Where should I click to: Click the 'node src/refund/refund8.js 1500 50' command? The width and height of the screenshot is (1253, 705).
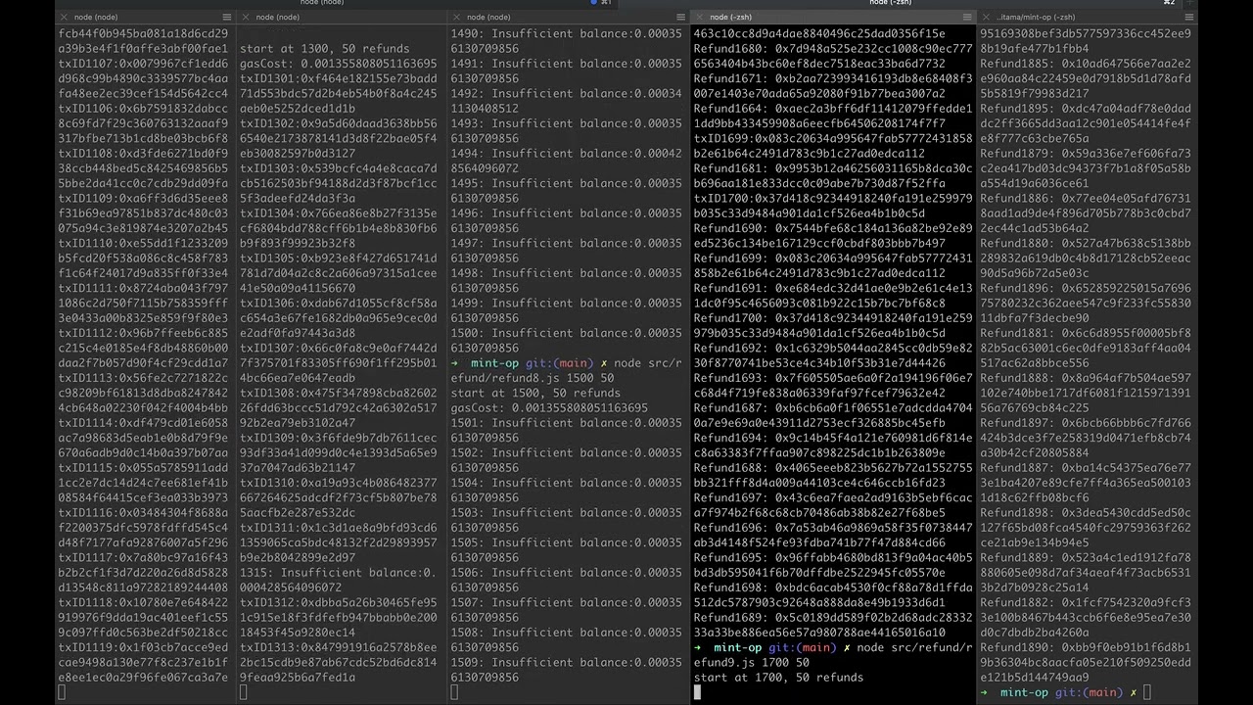point(566,370)
